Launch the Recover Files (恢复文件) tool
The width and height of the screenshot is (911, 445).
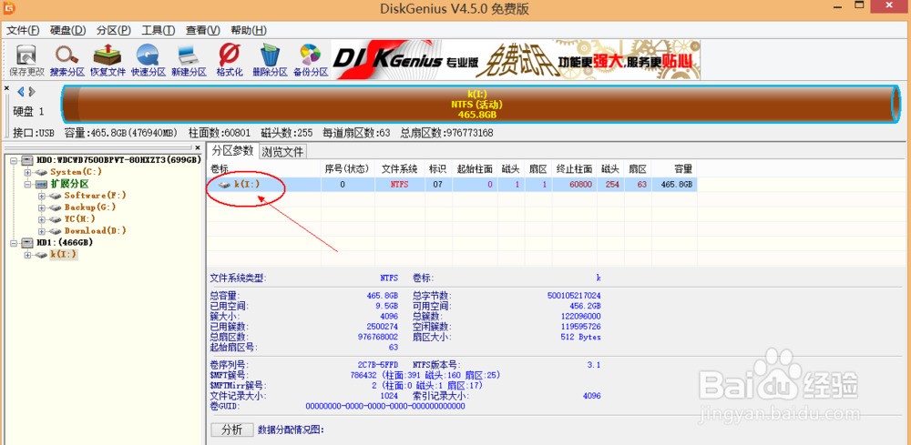(x=107, y=61)
